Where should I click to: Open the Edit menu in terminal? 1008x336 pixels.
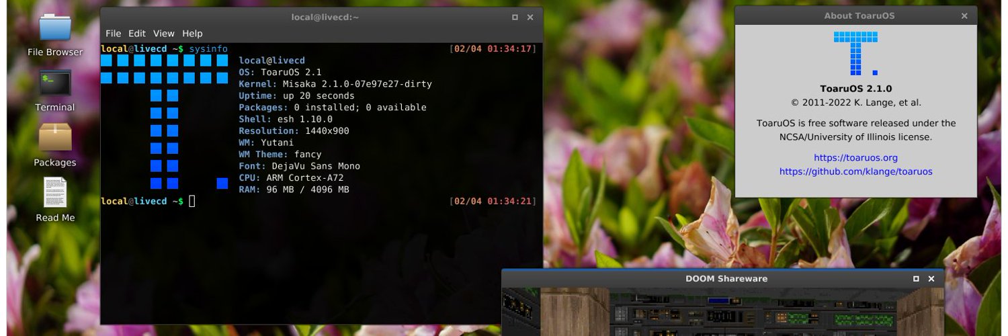point(137,33)
